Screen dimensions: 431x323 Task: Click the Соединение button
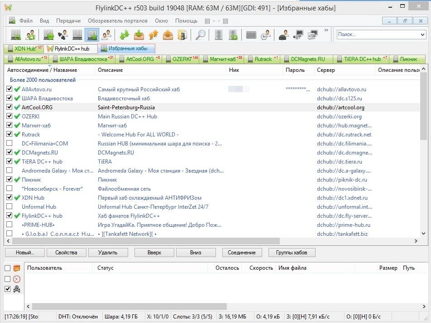coord(242,253)
